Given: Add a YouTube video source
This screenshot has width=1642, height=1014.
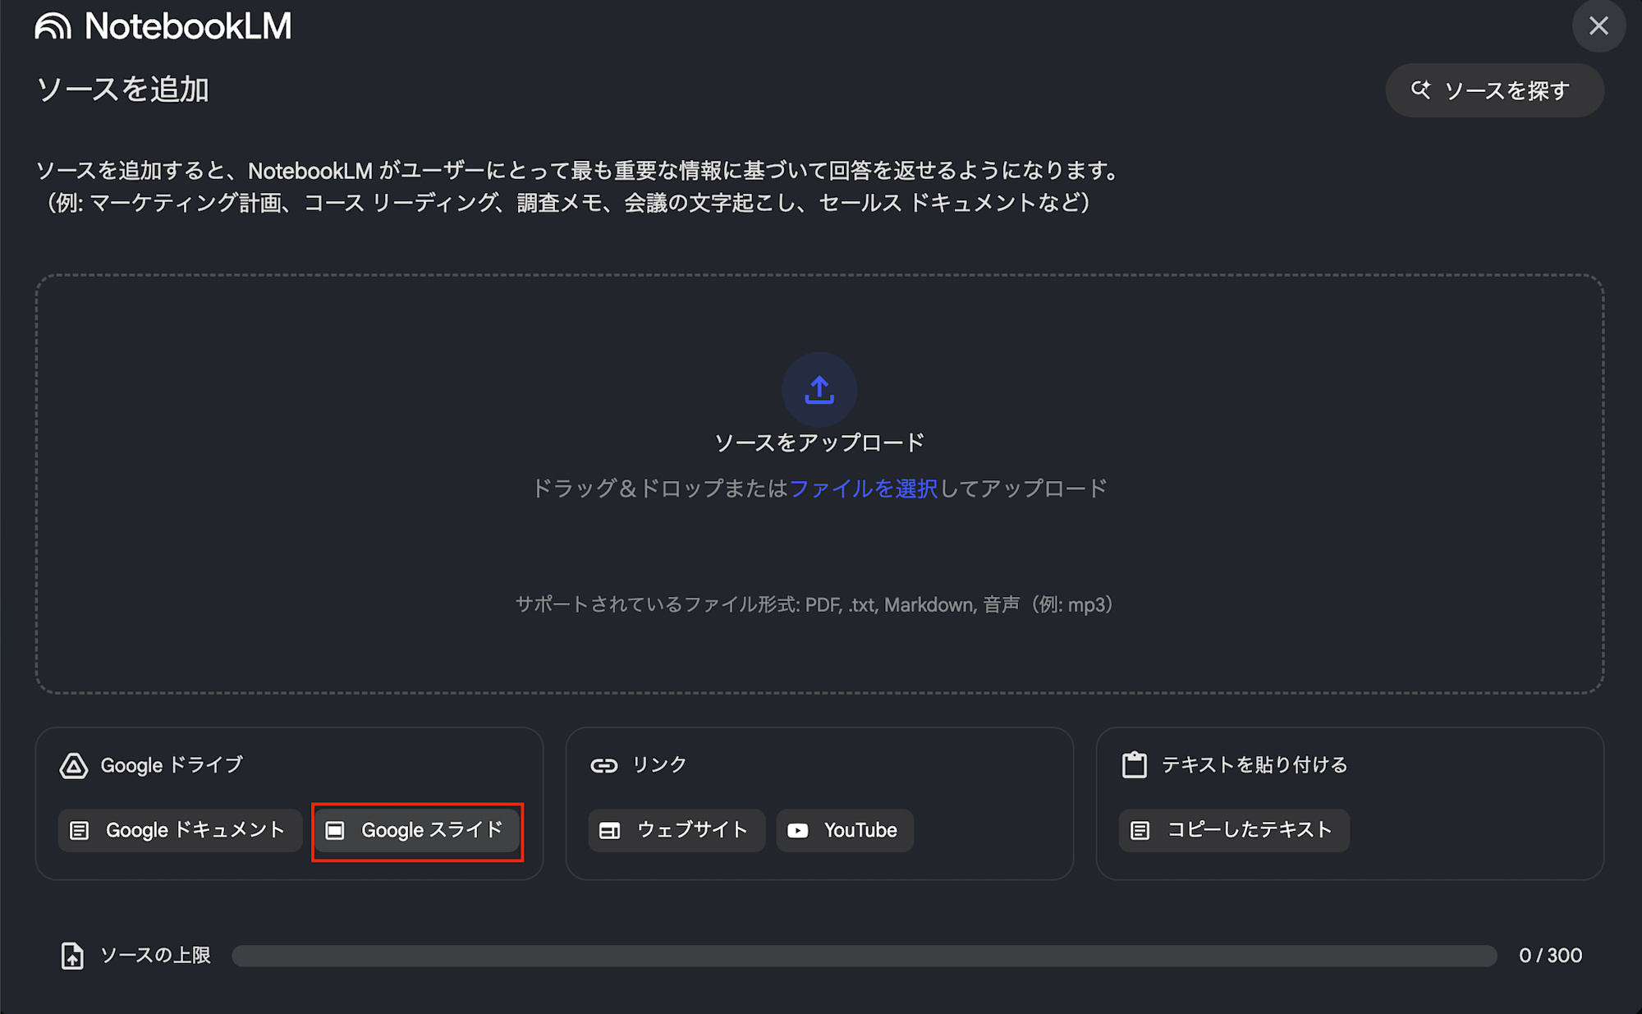Looking at the screenshot, I should click(x=845, y=831).
